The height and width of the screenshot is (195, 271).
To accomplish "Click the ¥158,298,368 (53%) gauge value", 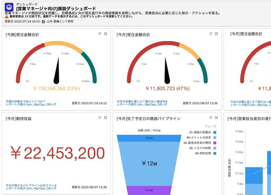I will (x=57, y=89).
